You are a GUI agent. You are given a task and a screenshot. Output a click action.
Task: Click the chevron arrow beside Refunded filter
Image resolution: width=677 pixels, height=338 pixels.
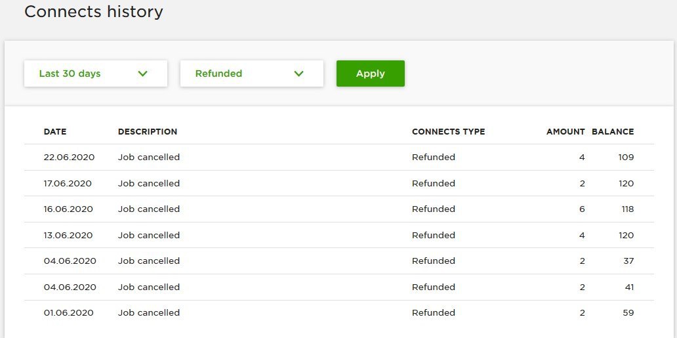[298, 74]
